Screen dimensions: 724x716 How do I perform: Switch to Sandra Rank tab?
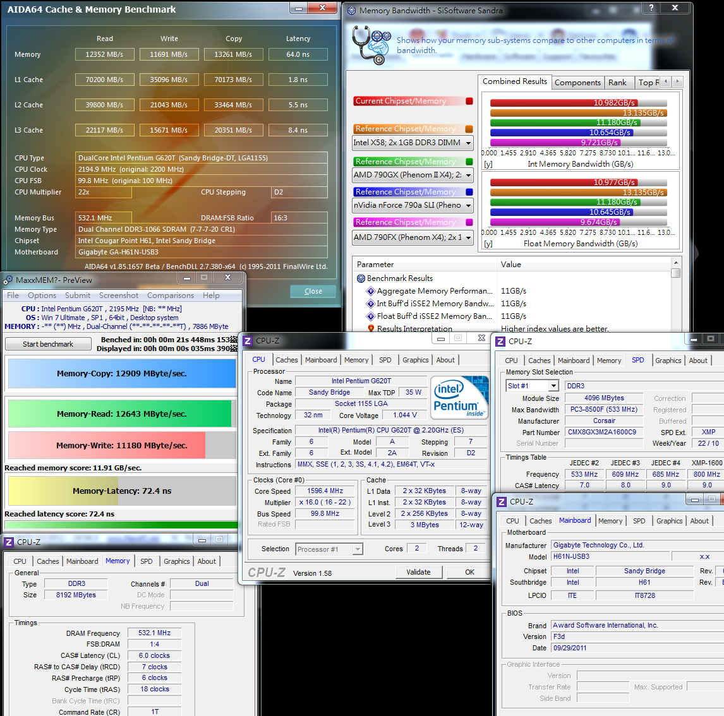point(617,83)
